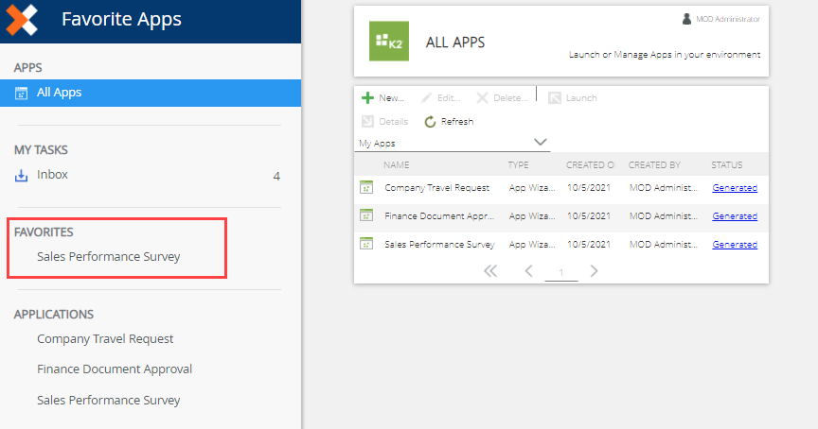
Task: Click the Finance Document Approval row icon
Action: click(x=366, y=215)
